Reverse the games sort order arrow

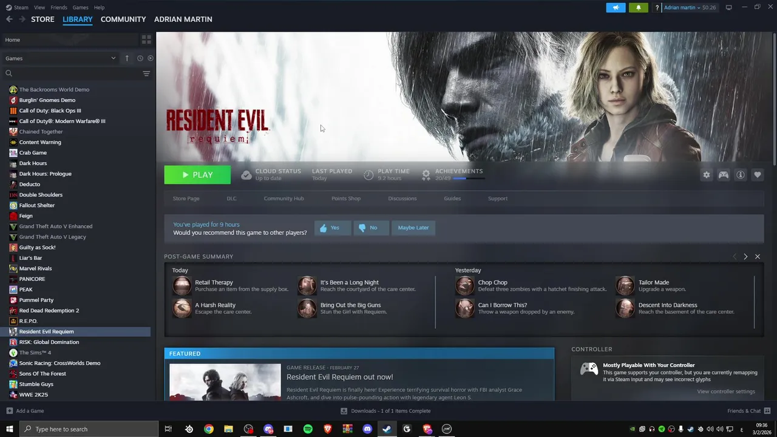pos(127,58)
